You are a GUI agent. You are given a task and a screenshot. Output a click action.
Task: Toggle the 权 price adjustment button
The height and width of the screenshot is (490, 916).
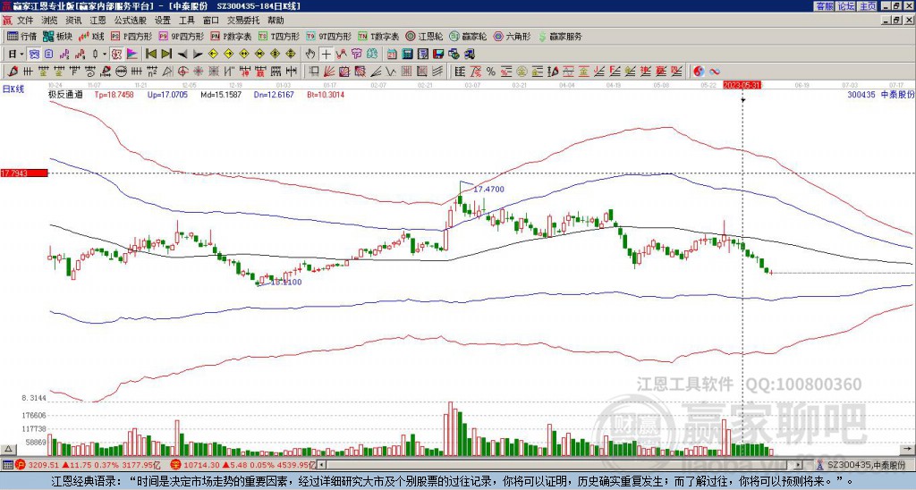coord(116,55)
